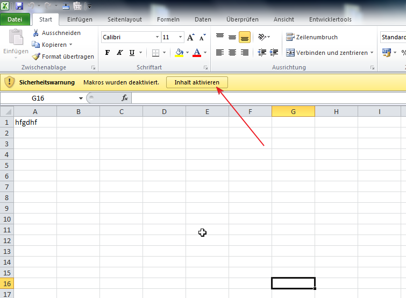The image size is (406, 298).
Task: Switch to Daten tab
Action: coord(203,19)
